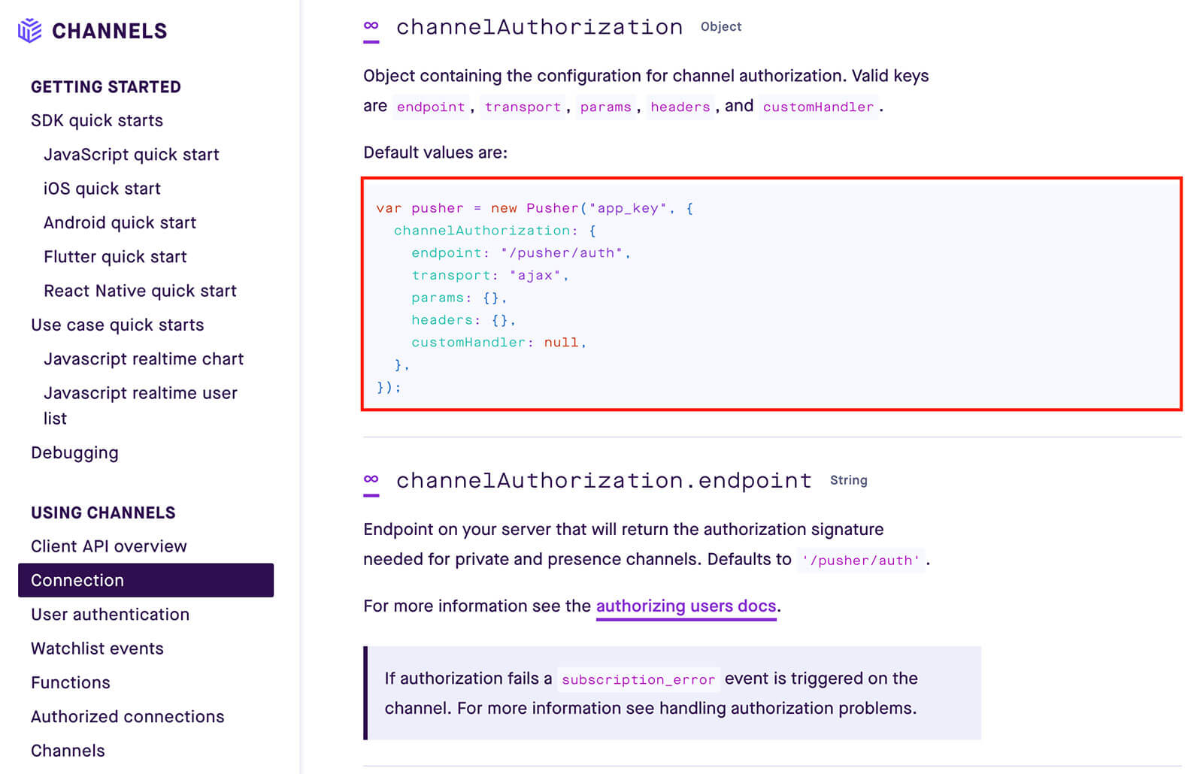
Task: Open React Native quick start
Action: click(140, 291)
